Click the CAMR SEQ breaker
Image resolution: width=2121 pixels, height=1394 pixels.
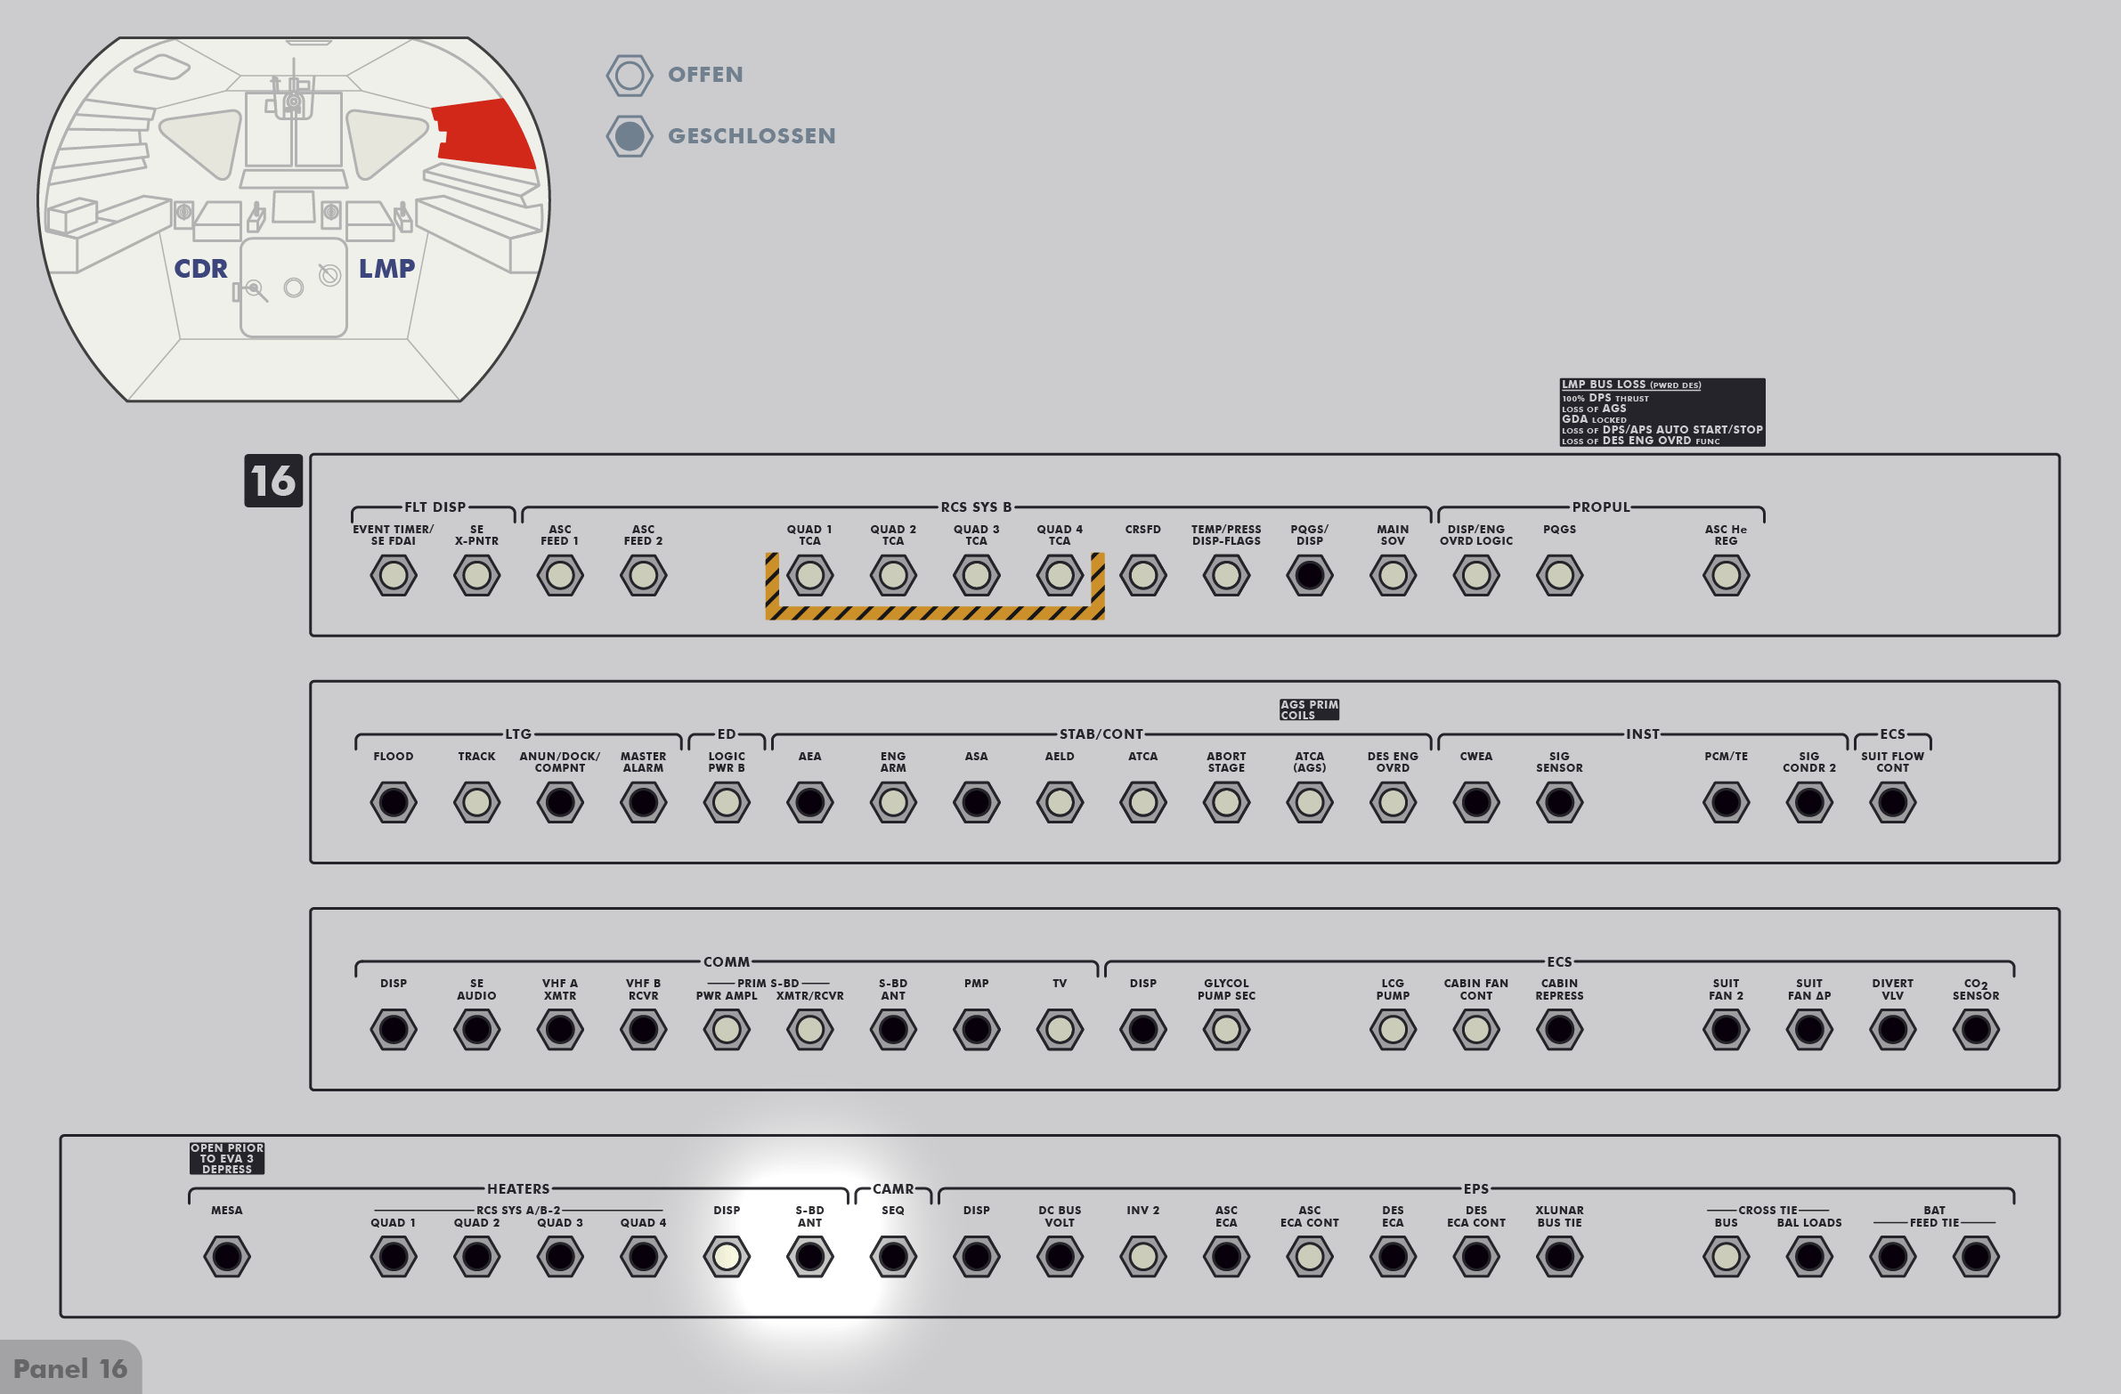click(893, 1257)
